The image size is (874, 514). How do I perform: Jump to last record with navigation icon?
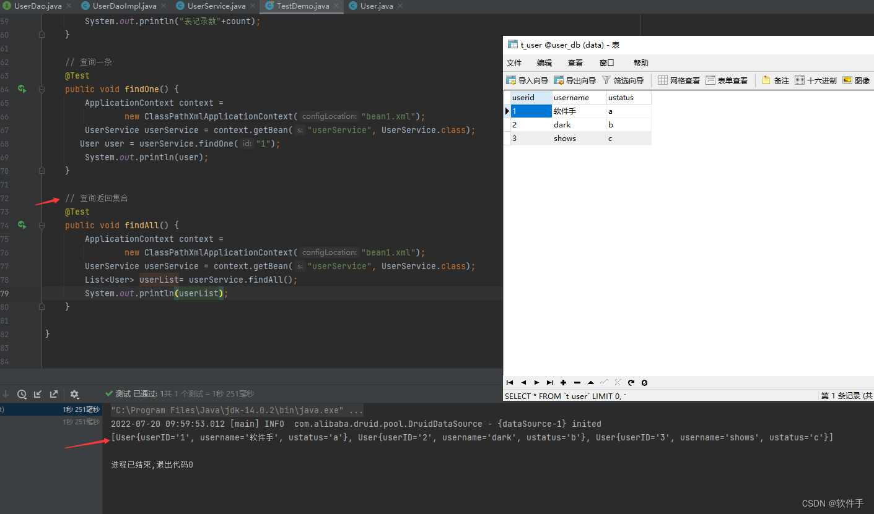(549, 382)
